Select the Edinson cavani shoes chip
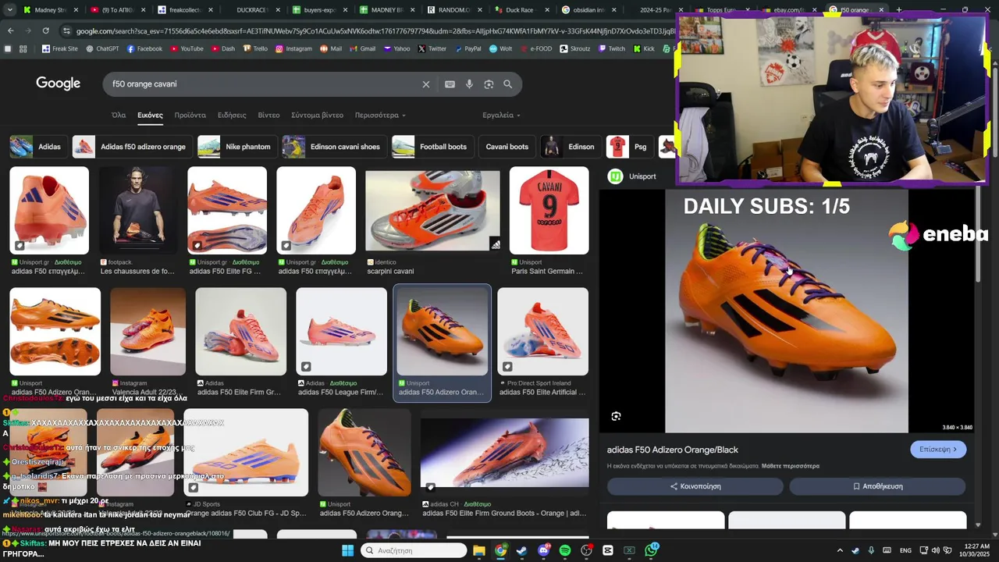This screenshot has height=562, width=999. coord(334,147)
